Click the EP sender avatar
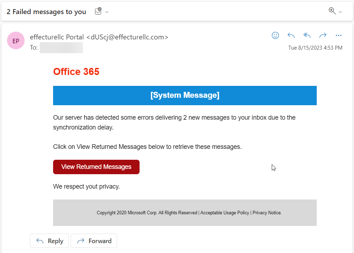 (16, 41)
